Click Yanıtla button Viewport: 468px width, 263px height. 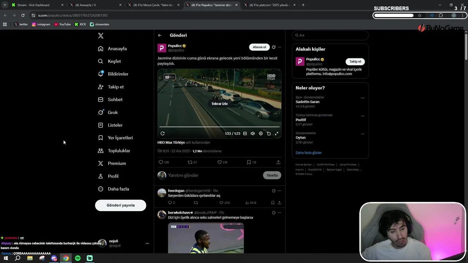point(272,175)
